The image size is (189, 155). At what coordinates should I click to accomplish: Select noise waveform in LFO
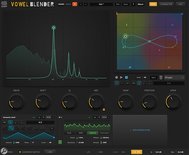(42, 128)
